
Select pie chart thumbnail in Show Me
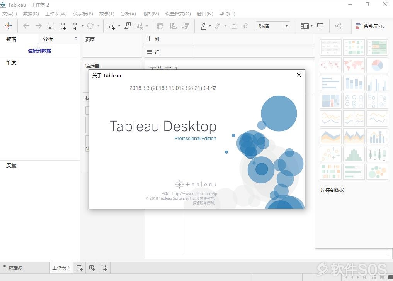coord(377,65)
